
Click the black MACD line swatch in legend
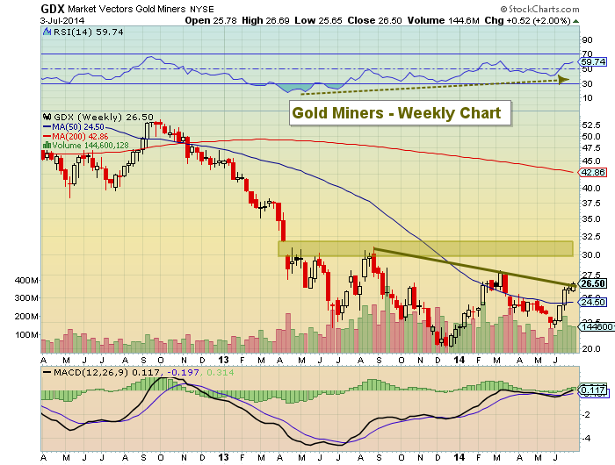coord(47,373)
